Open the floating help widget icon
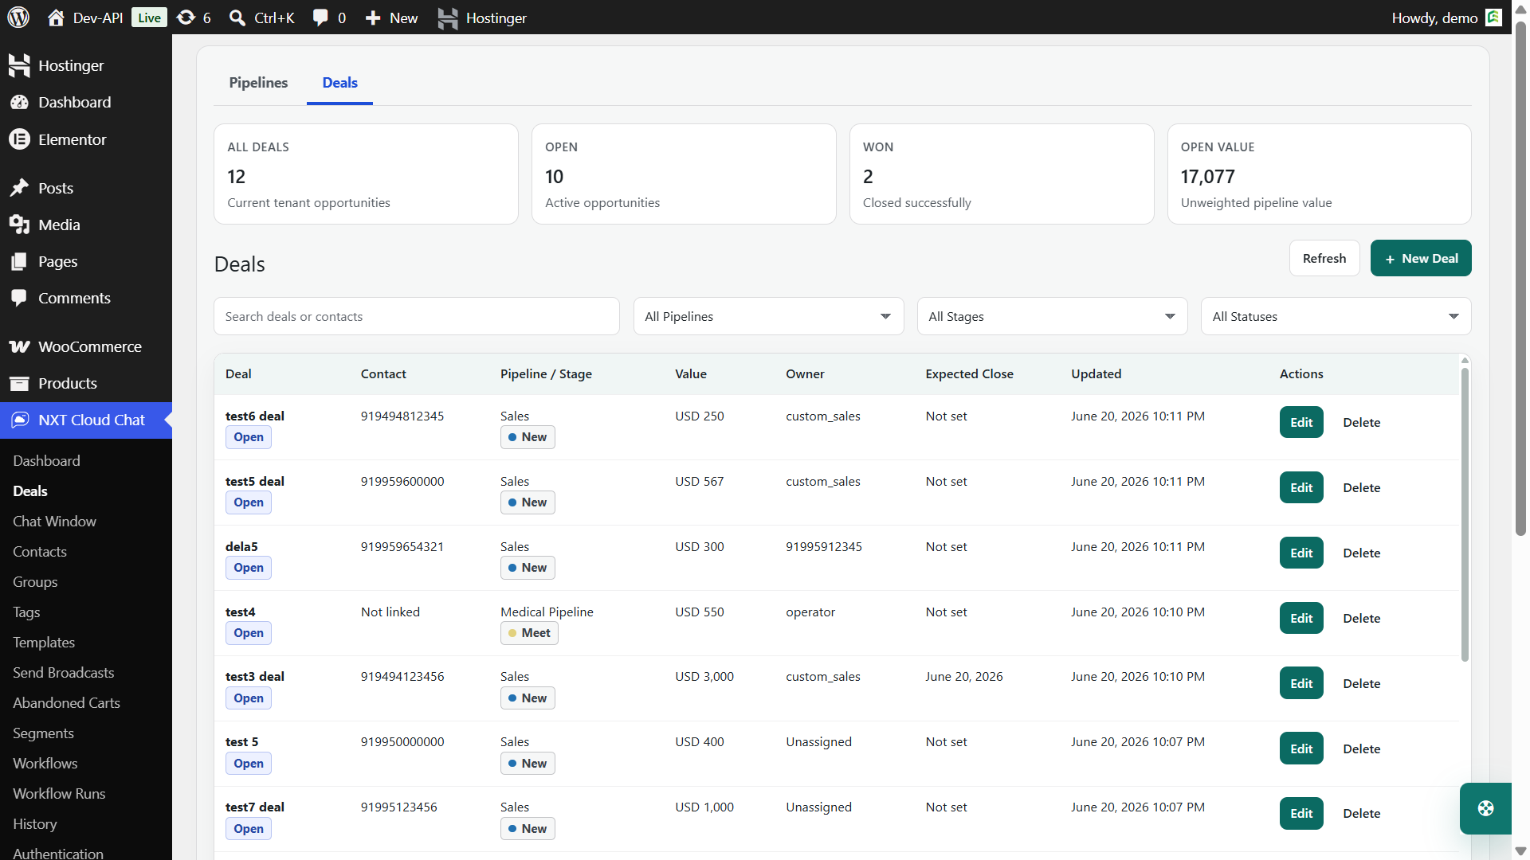Viewport: 1530px width, 860px height. [1485, 808]
